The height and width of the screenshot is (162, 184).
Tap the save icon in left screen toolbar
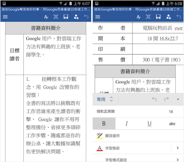coord(66,17)
